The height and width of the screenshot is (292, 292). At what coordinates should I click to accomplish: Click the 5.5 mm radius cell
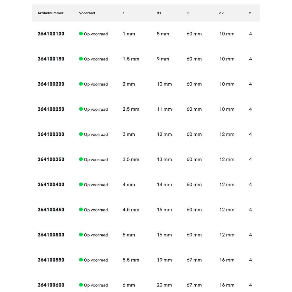[x=131, y=260]
